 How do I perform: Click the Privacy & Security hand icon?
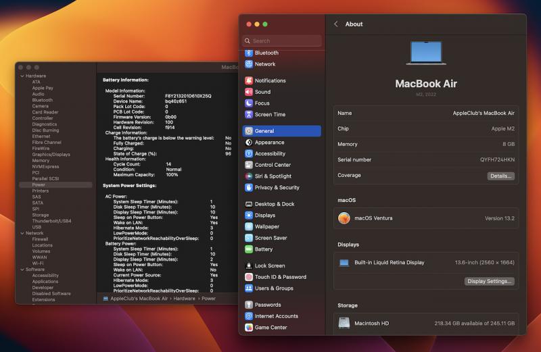[249, 188]
